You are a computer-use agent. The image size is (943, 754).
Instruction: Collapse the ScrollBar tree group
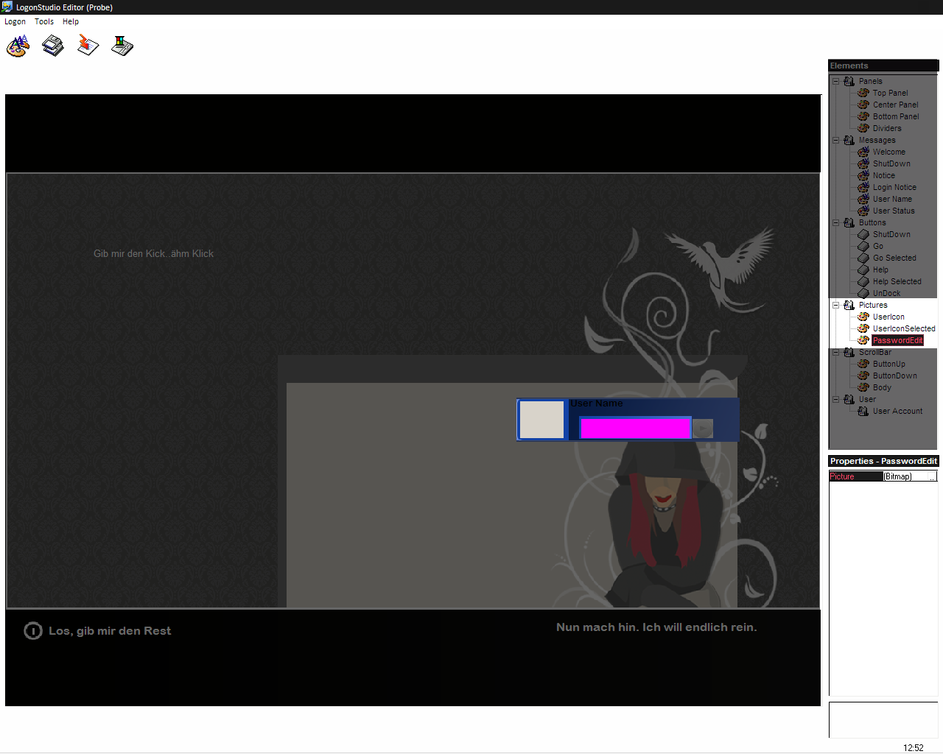[x=836, y=352]
